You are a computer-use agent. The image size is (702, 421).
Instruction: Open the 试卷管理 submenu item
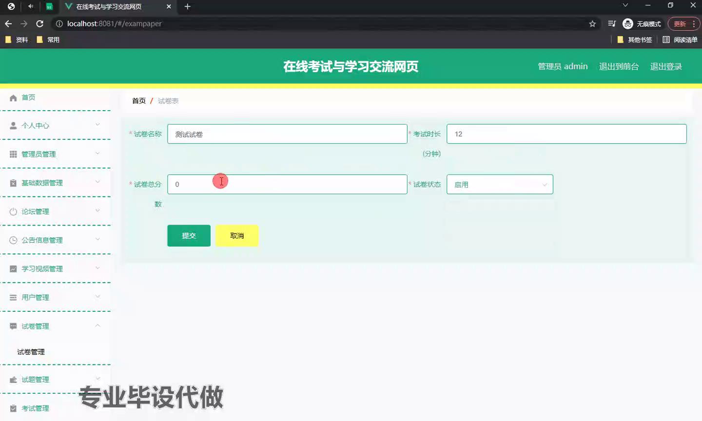(31, 352)
